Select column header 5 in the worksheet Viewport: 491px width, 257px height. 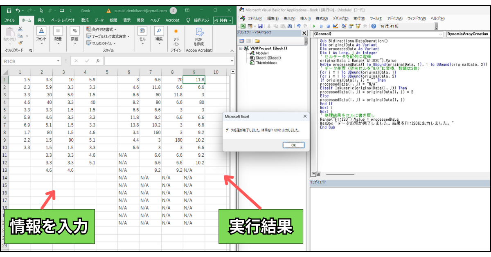pos(107,72)
